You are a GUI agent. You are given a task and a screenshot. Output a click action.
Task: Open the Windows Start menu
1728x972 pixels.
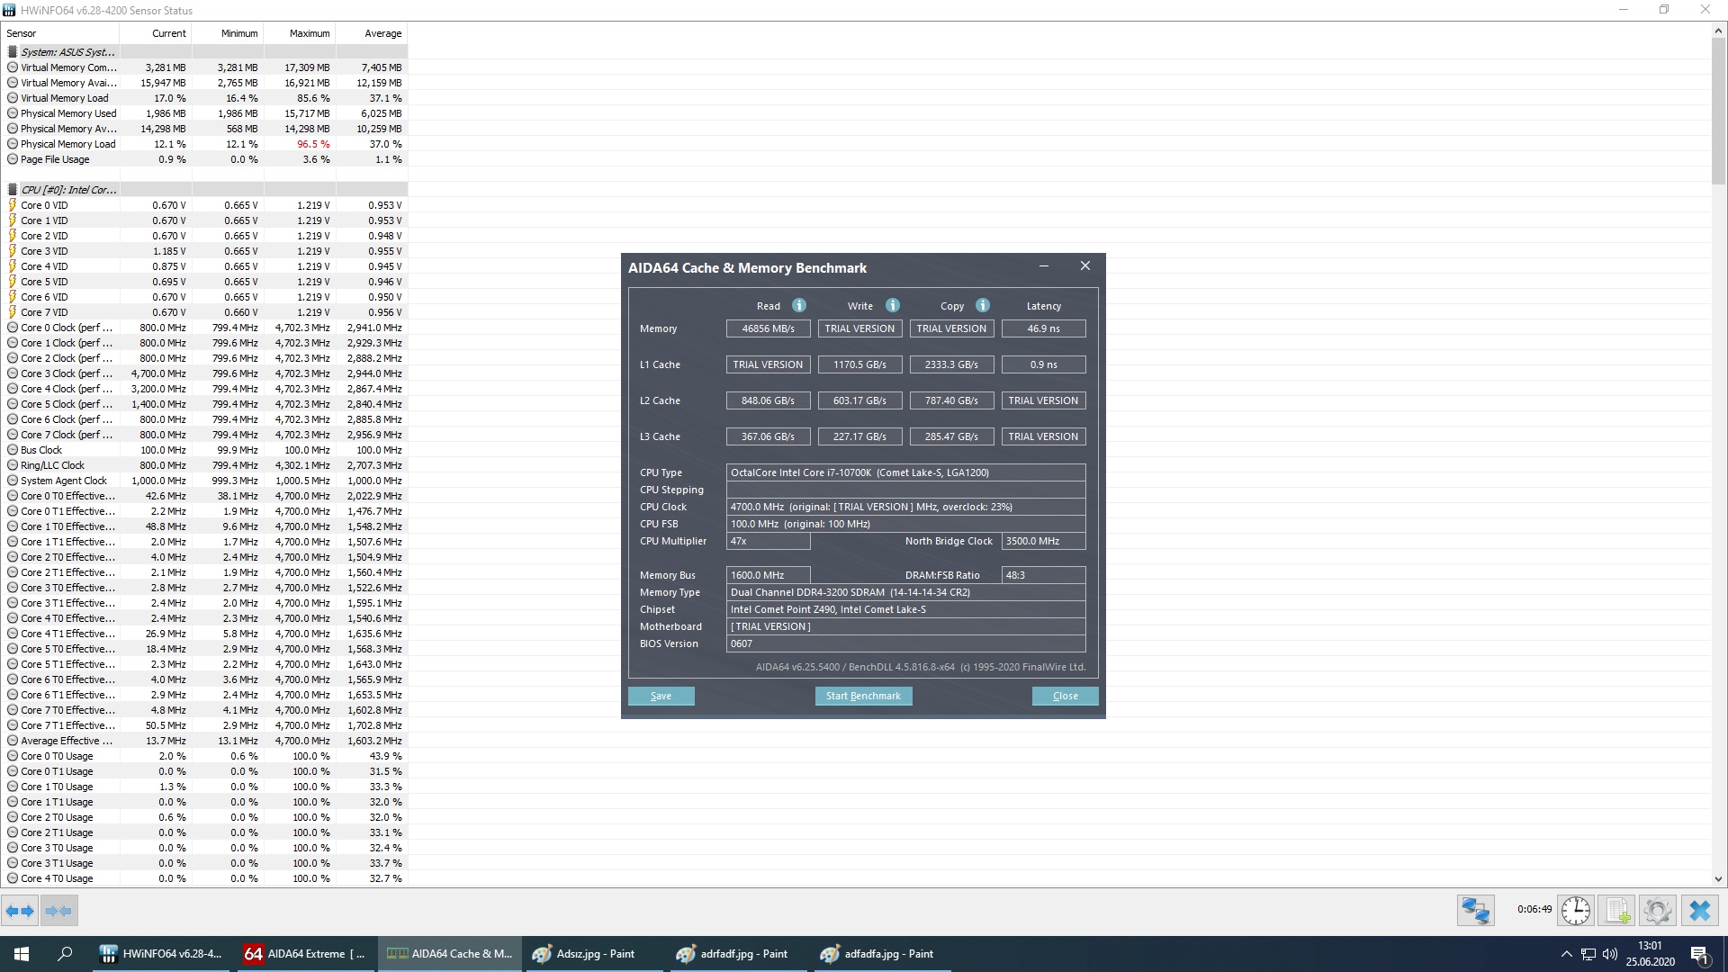point(22,954)
